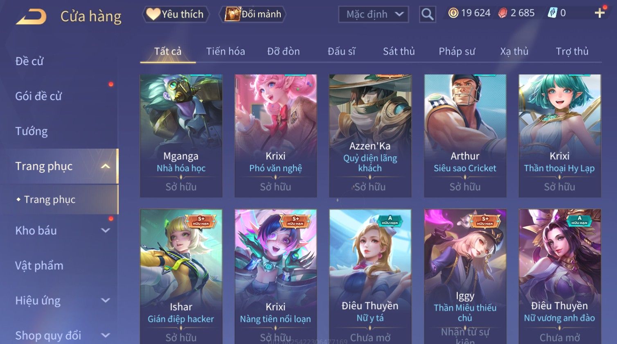Image resolution: width=617 pixels, height=344 pixels.
Task: Open Yêu thích favorites heart button
Action: (x=176, y=14)
